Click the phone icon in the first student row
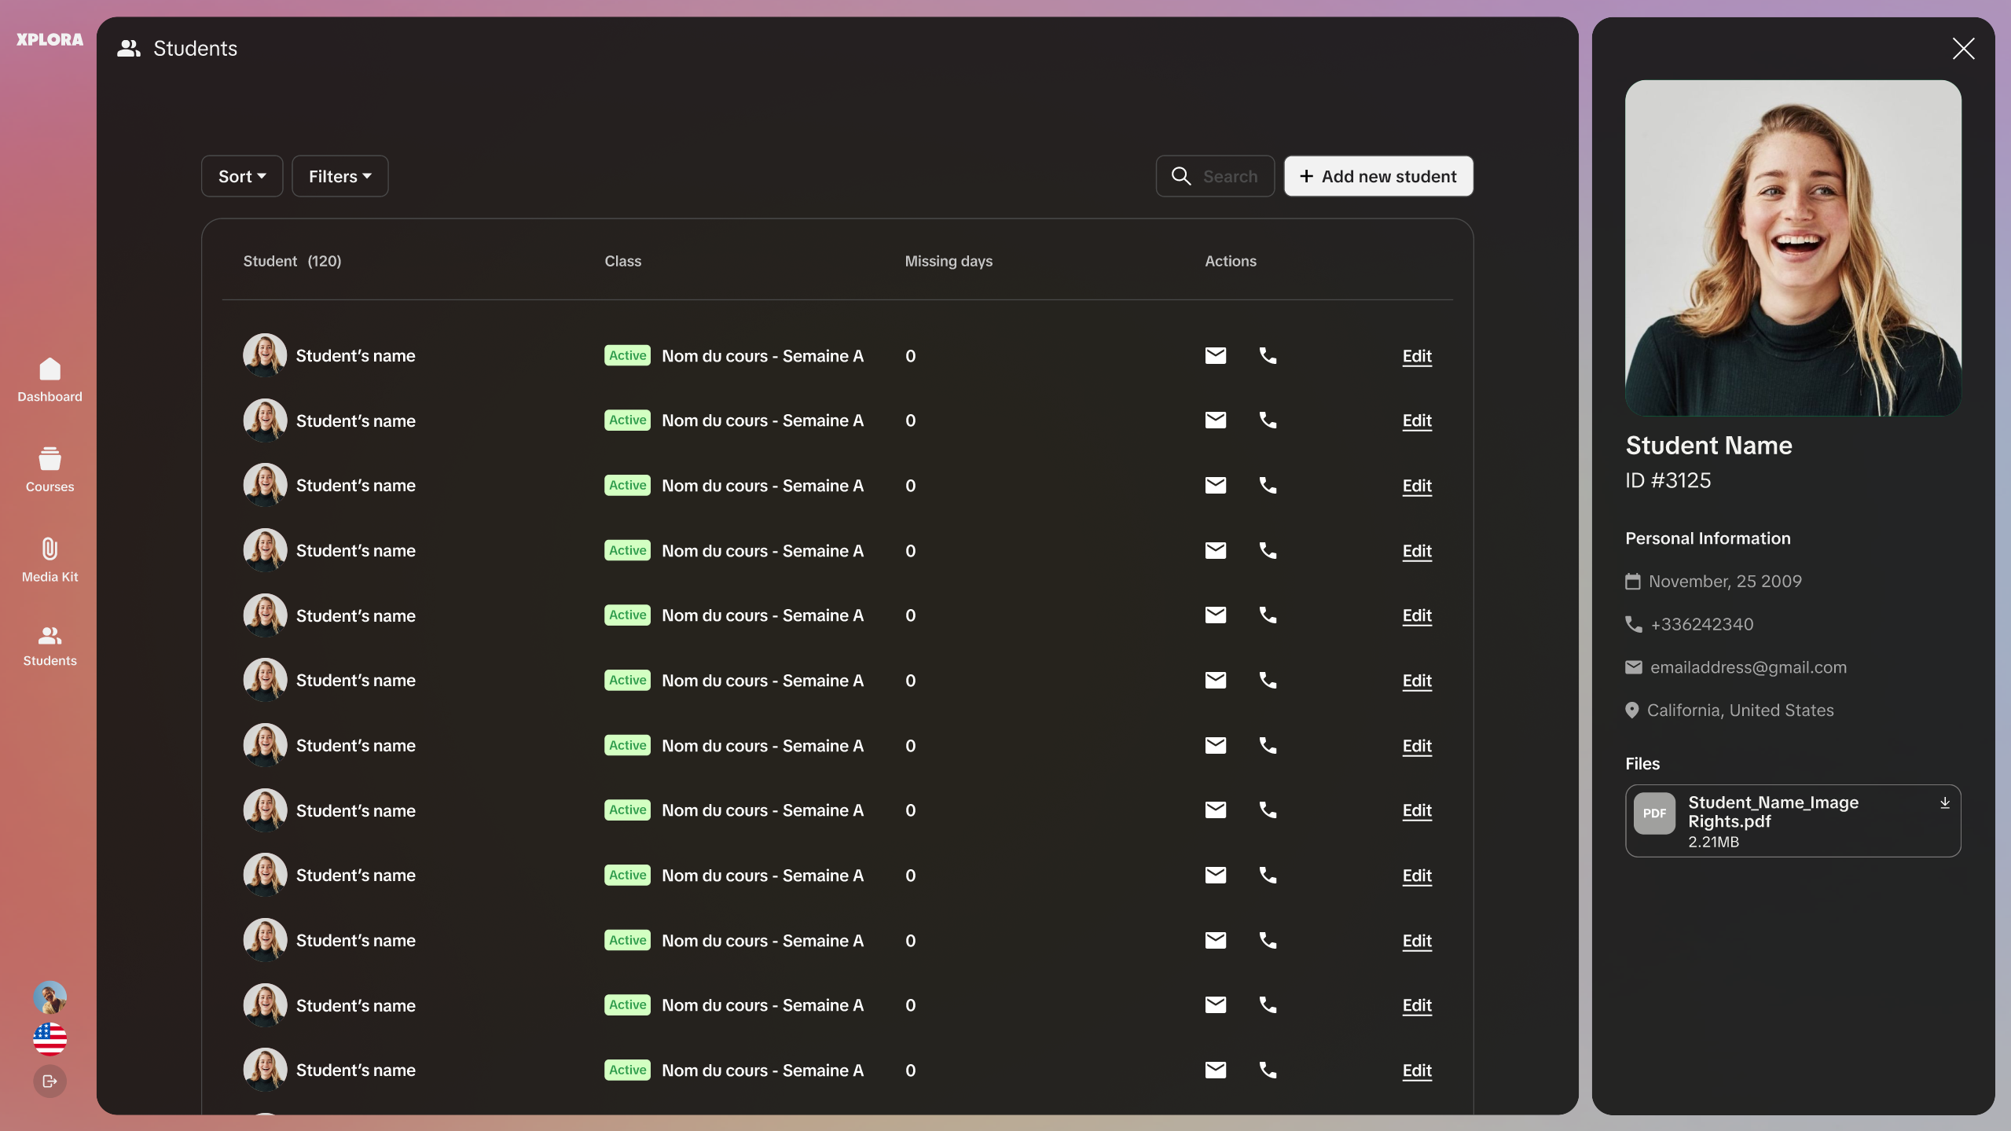Viewport: 2011px width, 1131px height. click(1268, 355)
